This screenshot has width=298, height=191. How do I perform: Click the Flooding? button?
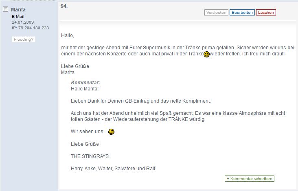[24, 40]
